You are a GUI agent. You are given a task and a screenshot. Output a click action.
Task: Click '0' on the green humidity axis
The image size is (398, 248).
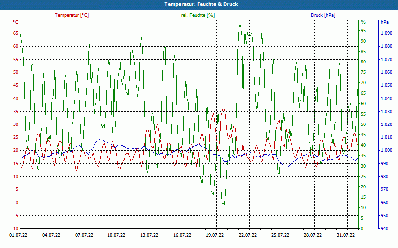(362, 229)
